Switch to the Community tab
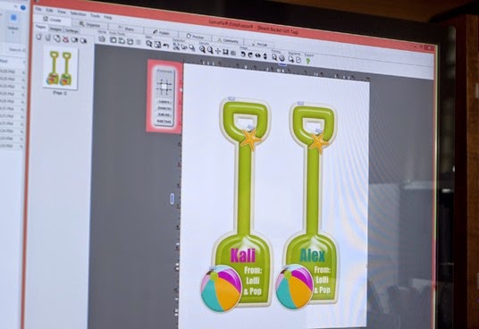Image resolution: width=479 pixels, height=329 pixels. 228,40
